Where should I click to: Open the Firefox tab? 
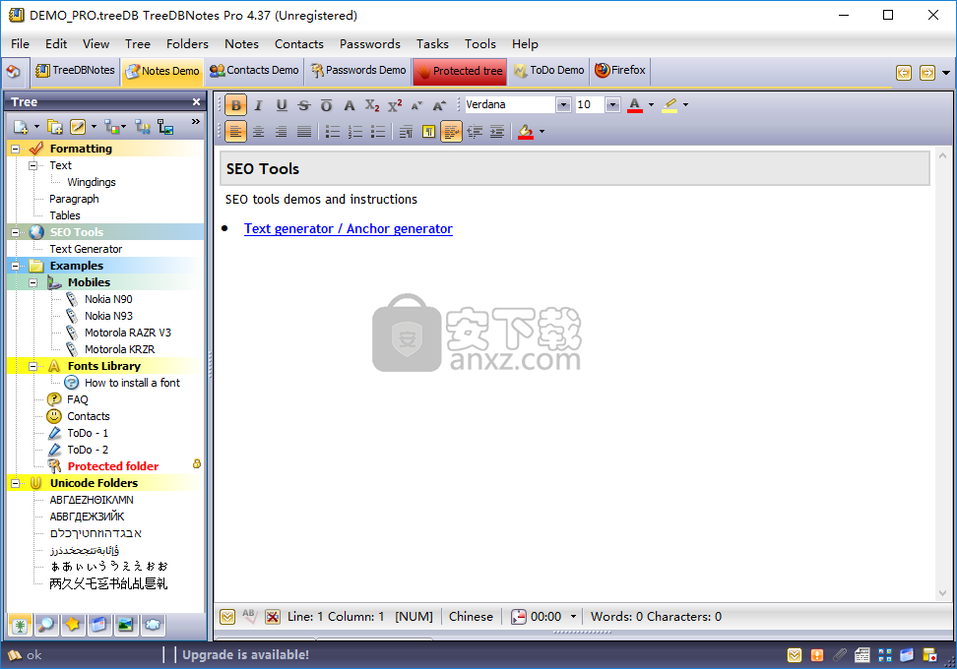[x=620, y=71]
